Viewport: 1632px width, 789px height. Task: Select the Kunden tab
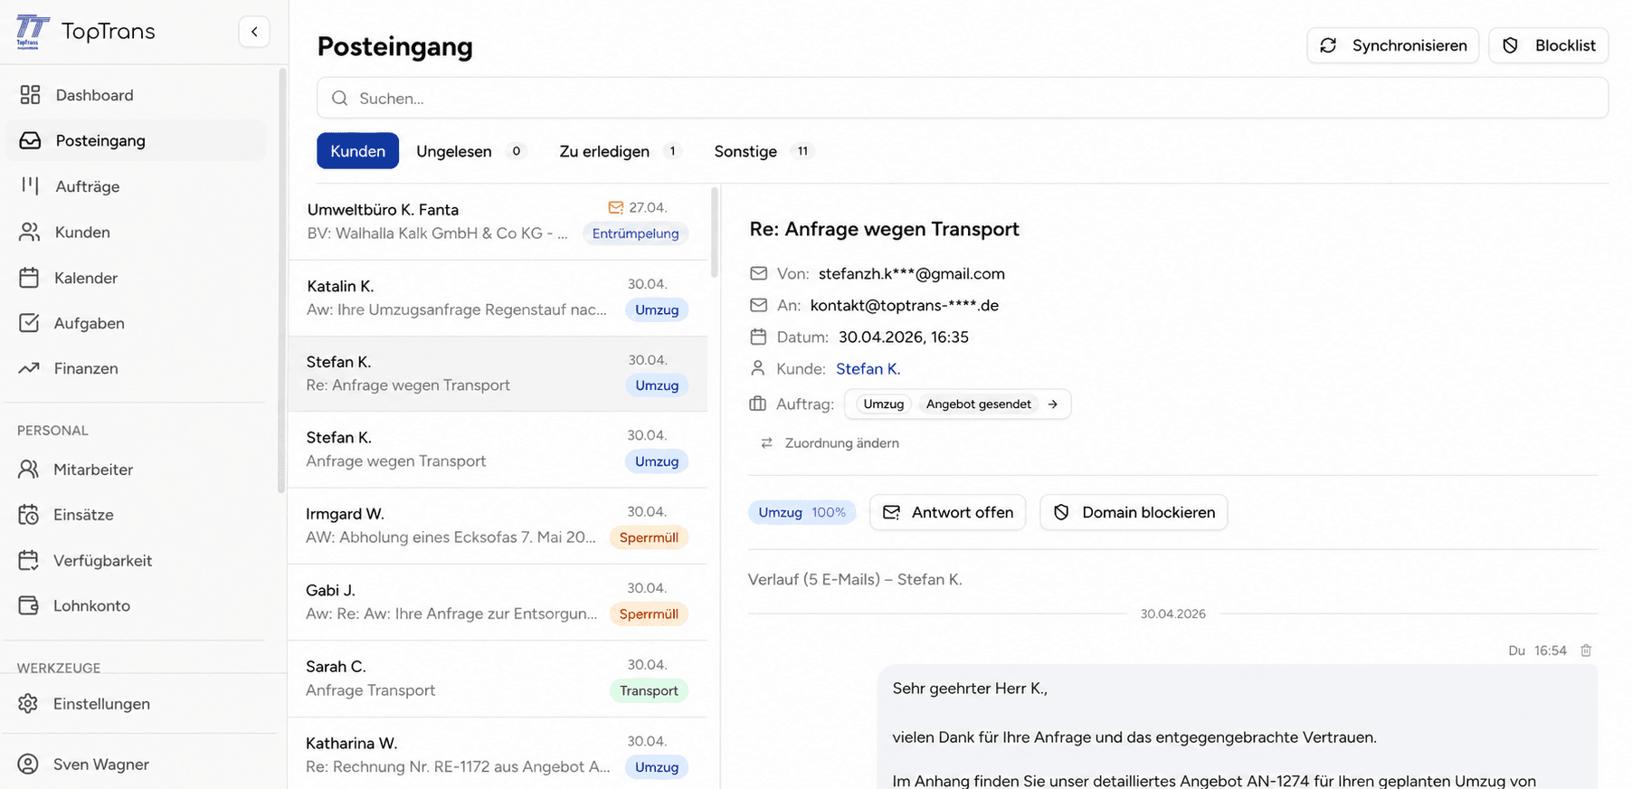[x=357, y=151]
